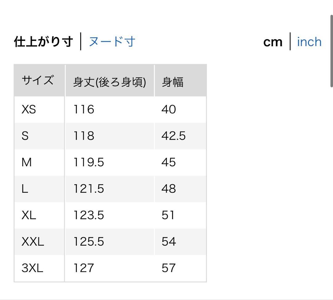
Task: Click the 116 length value for XS
Action: [x=84, y=109]
